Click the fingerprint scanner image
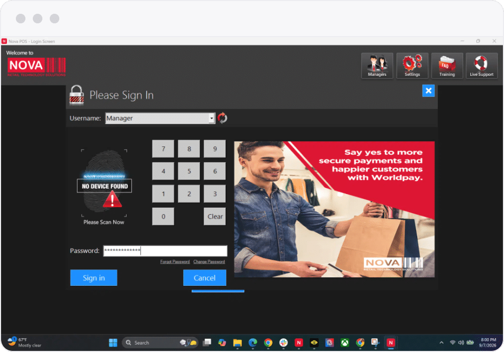 [104, 183]
